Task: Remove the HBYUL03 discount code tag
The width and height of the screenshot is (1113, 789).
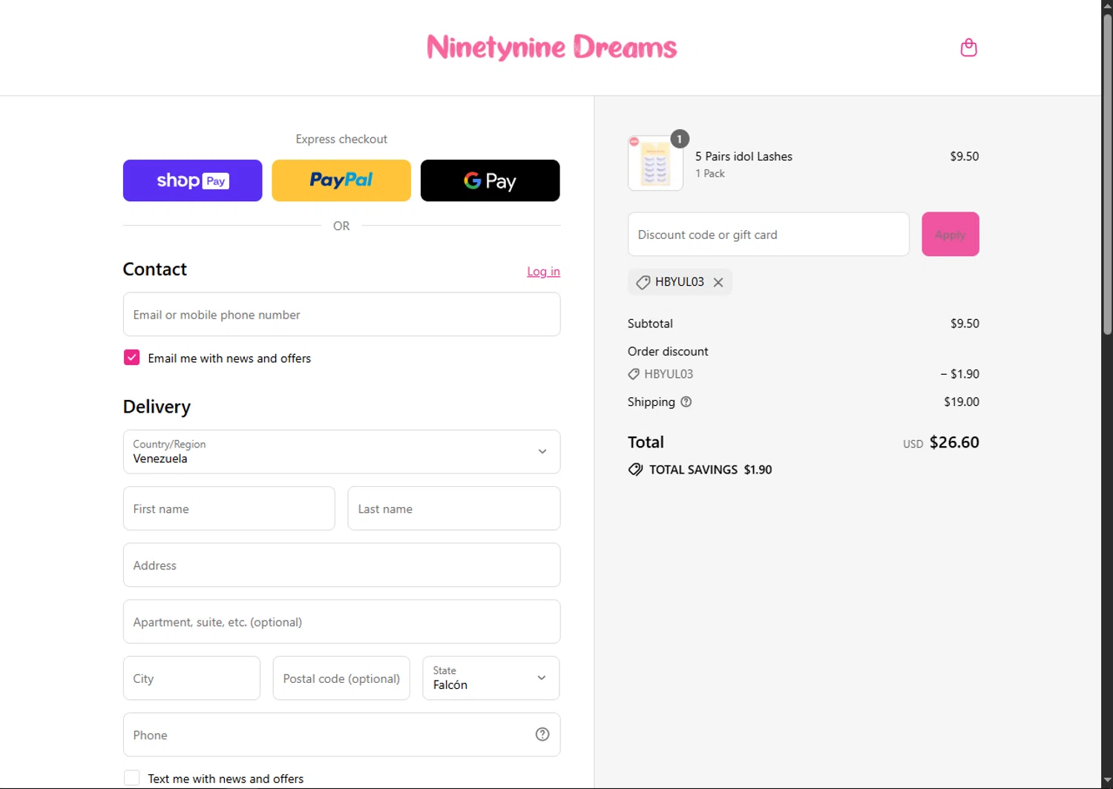Action: [x=718, y=282]
